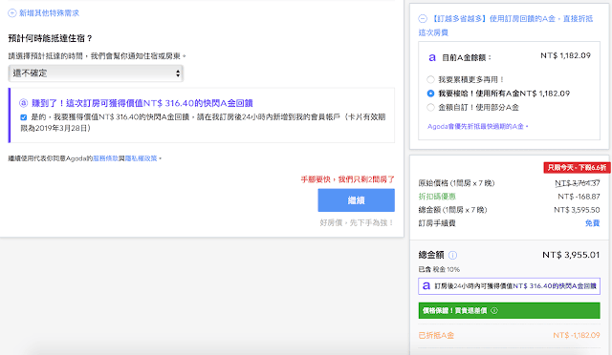This screenshot has width=612, height=355.
Task: Click the green 價格保證 banner
Action: coord(509,310)
